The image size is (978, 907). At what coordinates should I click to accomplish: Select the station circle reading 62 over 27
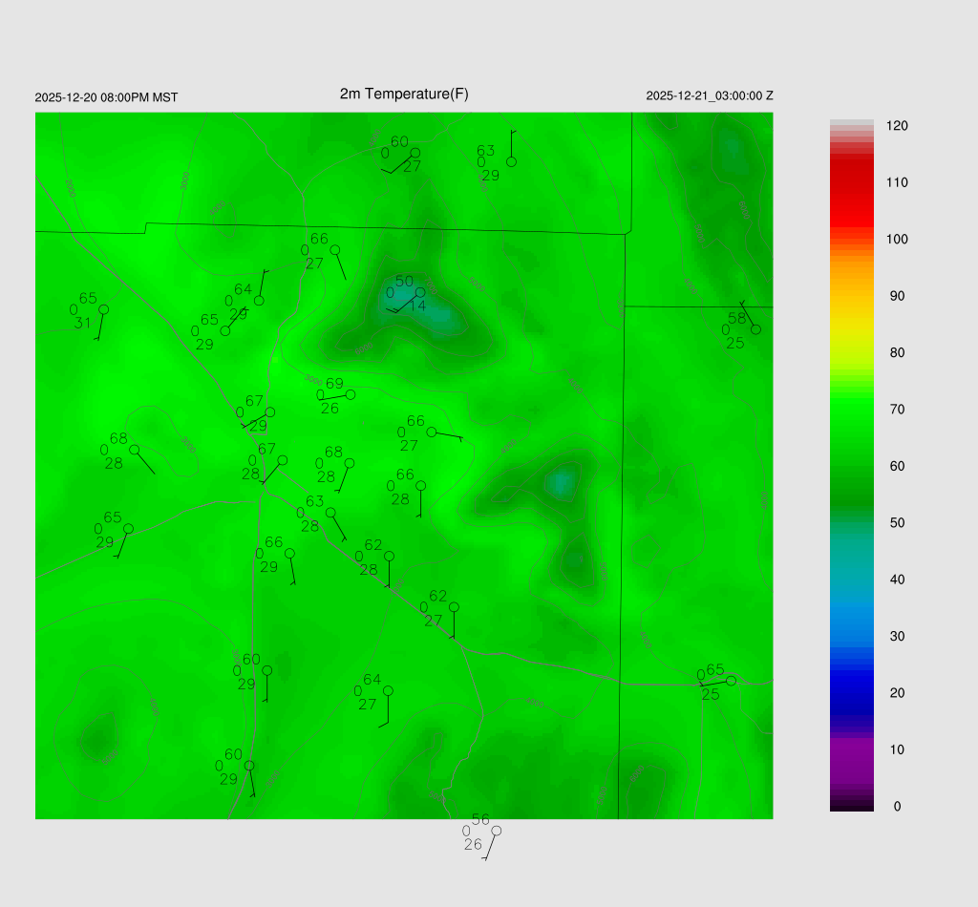pos(454,607)
